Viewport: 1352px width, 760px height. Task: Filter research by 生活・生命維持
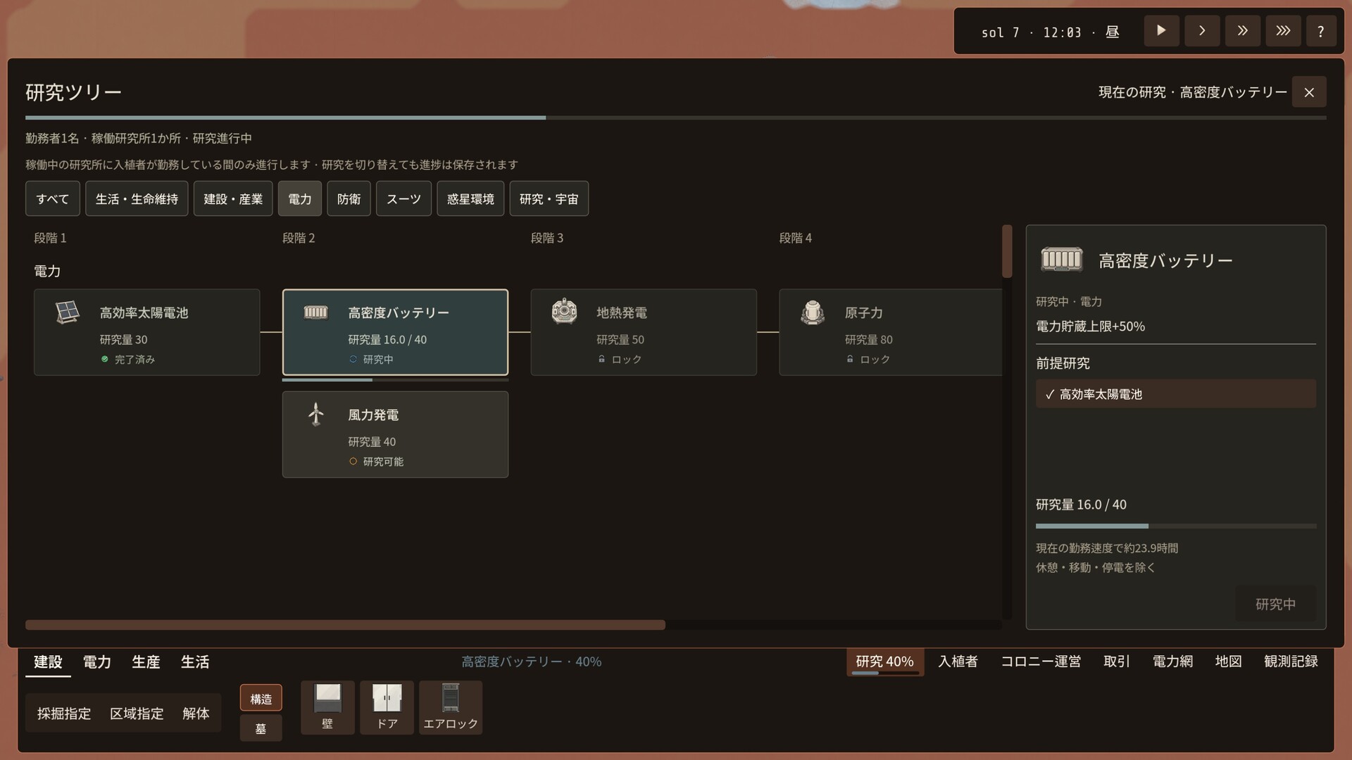(x=137, y=198)
